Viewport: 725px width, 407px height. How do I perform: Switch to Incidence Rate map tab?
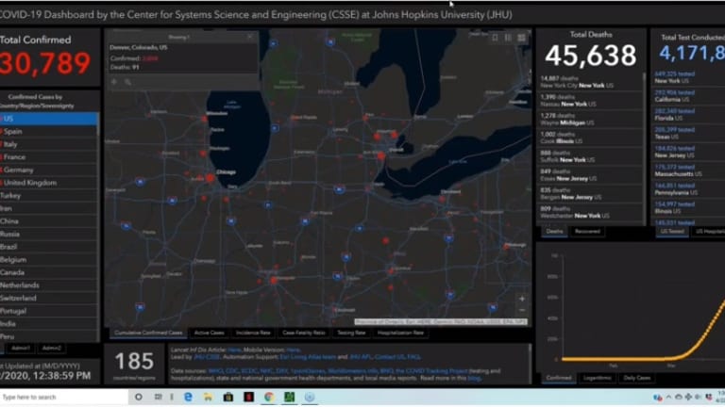[253, 333]
